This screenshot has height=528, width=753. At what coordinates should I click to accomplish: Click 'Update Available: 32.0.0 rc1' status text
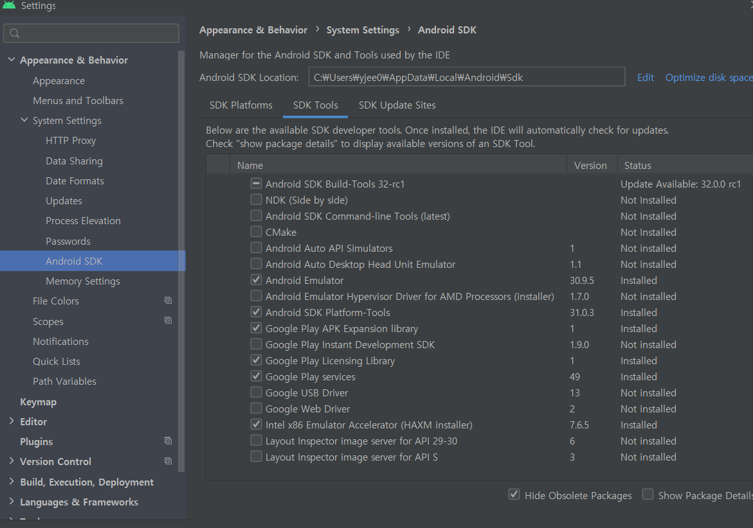(x=680, y=184)
